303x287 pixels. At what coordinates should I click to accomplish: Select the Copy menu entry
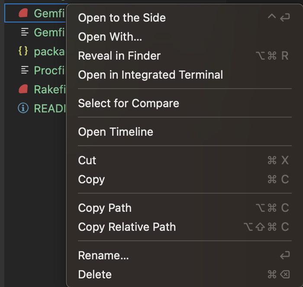(91, 179)
